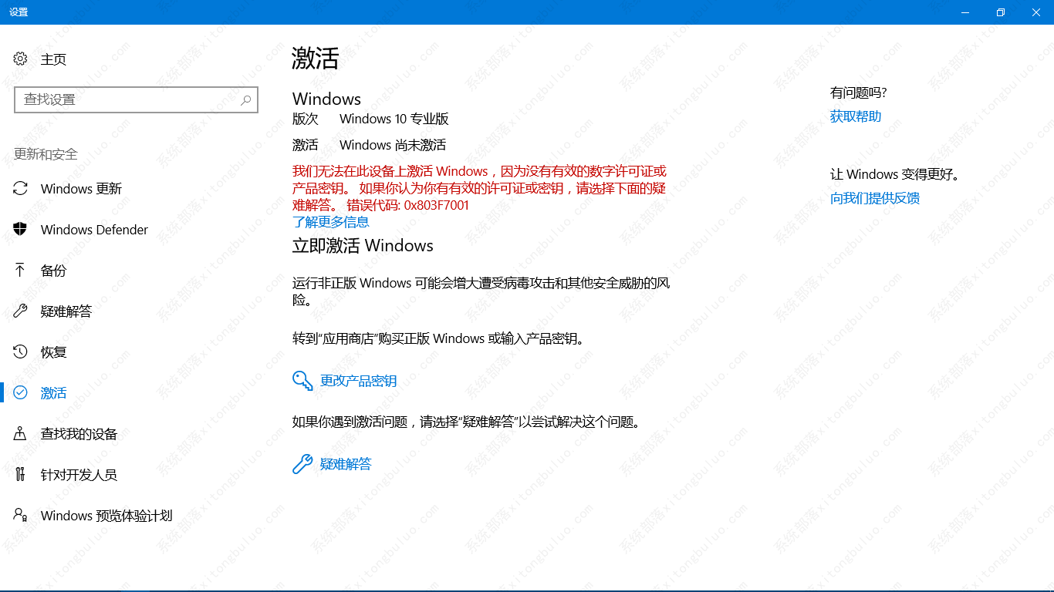Click the search magnifier in 查找设置 box

click(245, 99)
